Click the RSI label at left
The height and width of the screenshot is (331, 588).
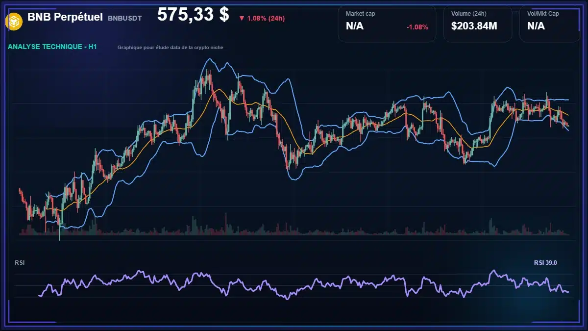(20, 263)
